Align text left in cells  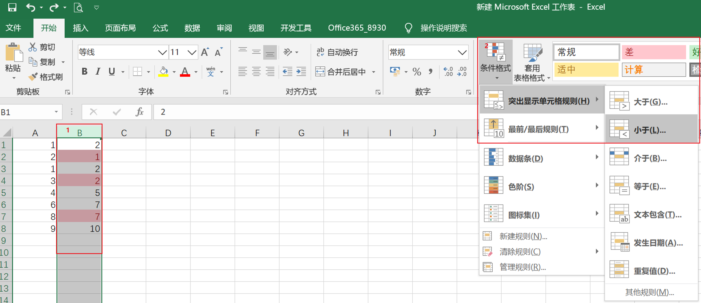coord(243,71)
